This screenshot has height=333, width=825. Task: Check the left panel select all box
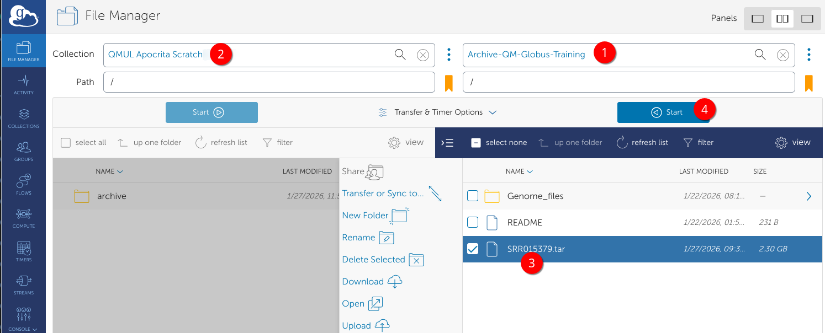click(66, 143)
